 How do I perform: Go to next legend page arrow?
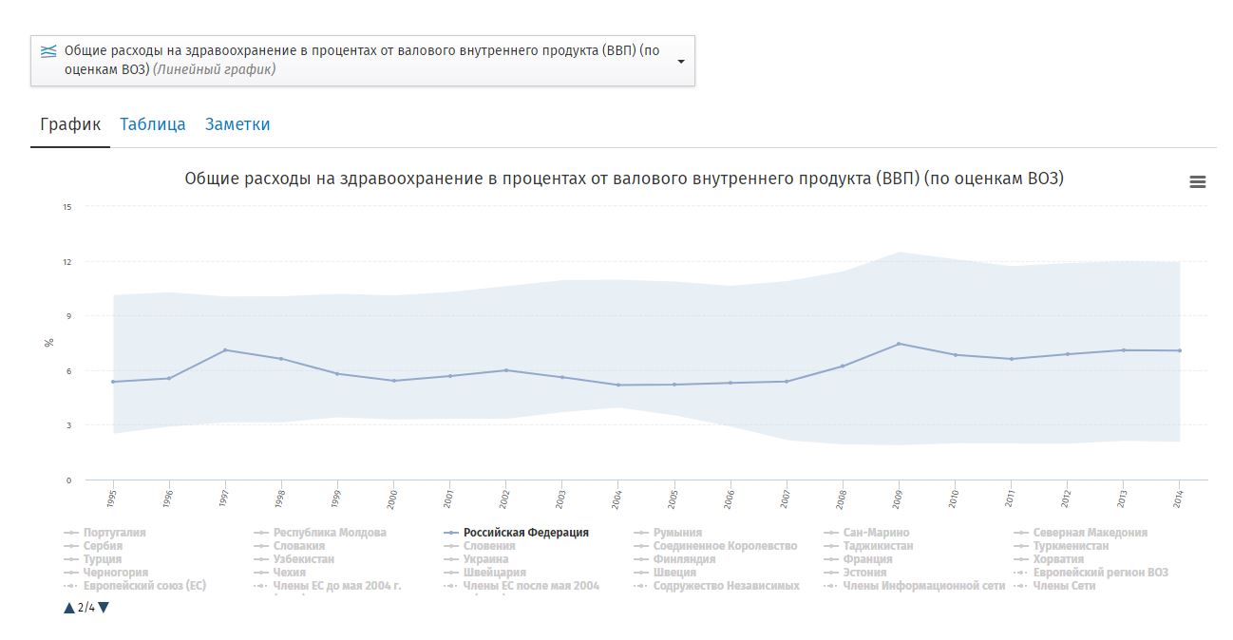(x=104, y=608)
